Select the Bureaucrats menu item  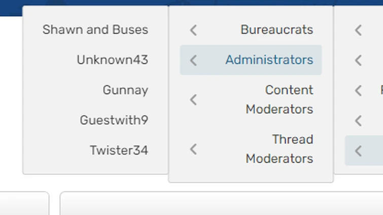click(x=276, y=30)
